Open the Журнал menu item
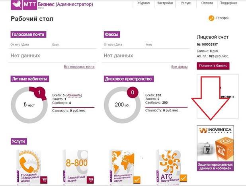246x186 pixels. (143, 3)
